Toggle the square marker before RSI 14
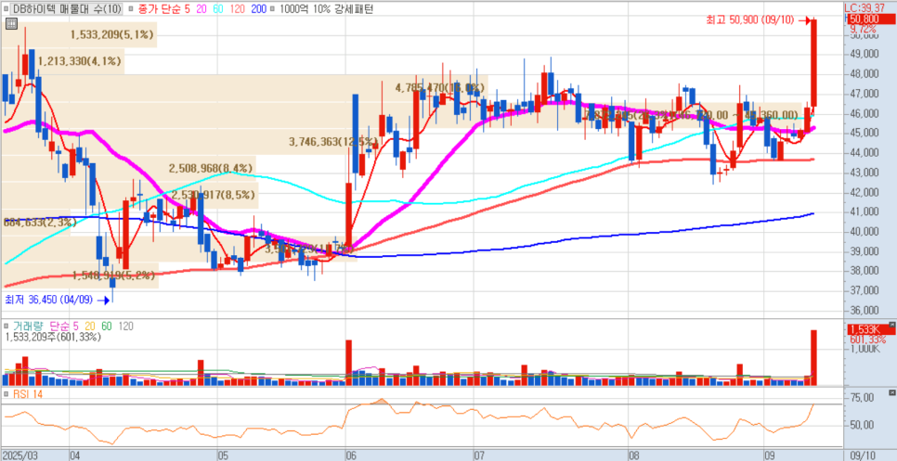This screenshot has width=897, height=461. coord(6,394)
